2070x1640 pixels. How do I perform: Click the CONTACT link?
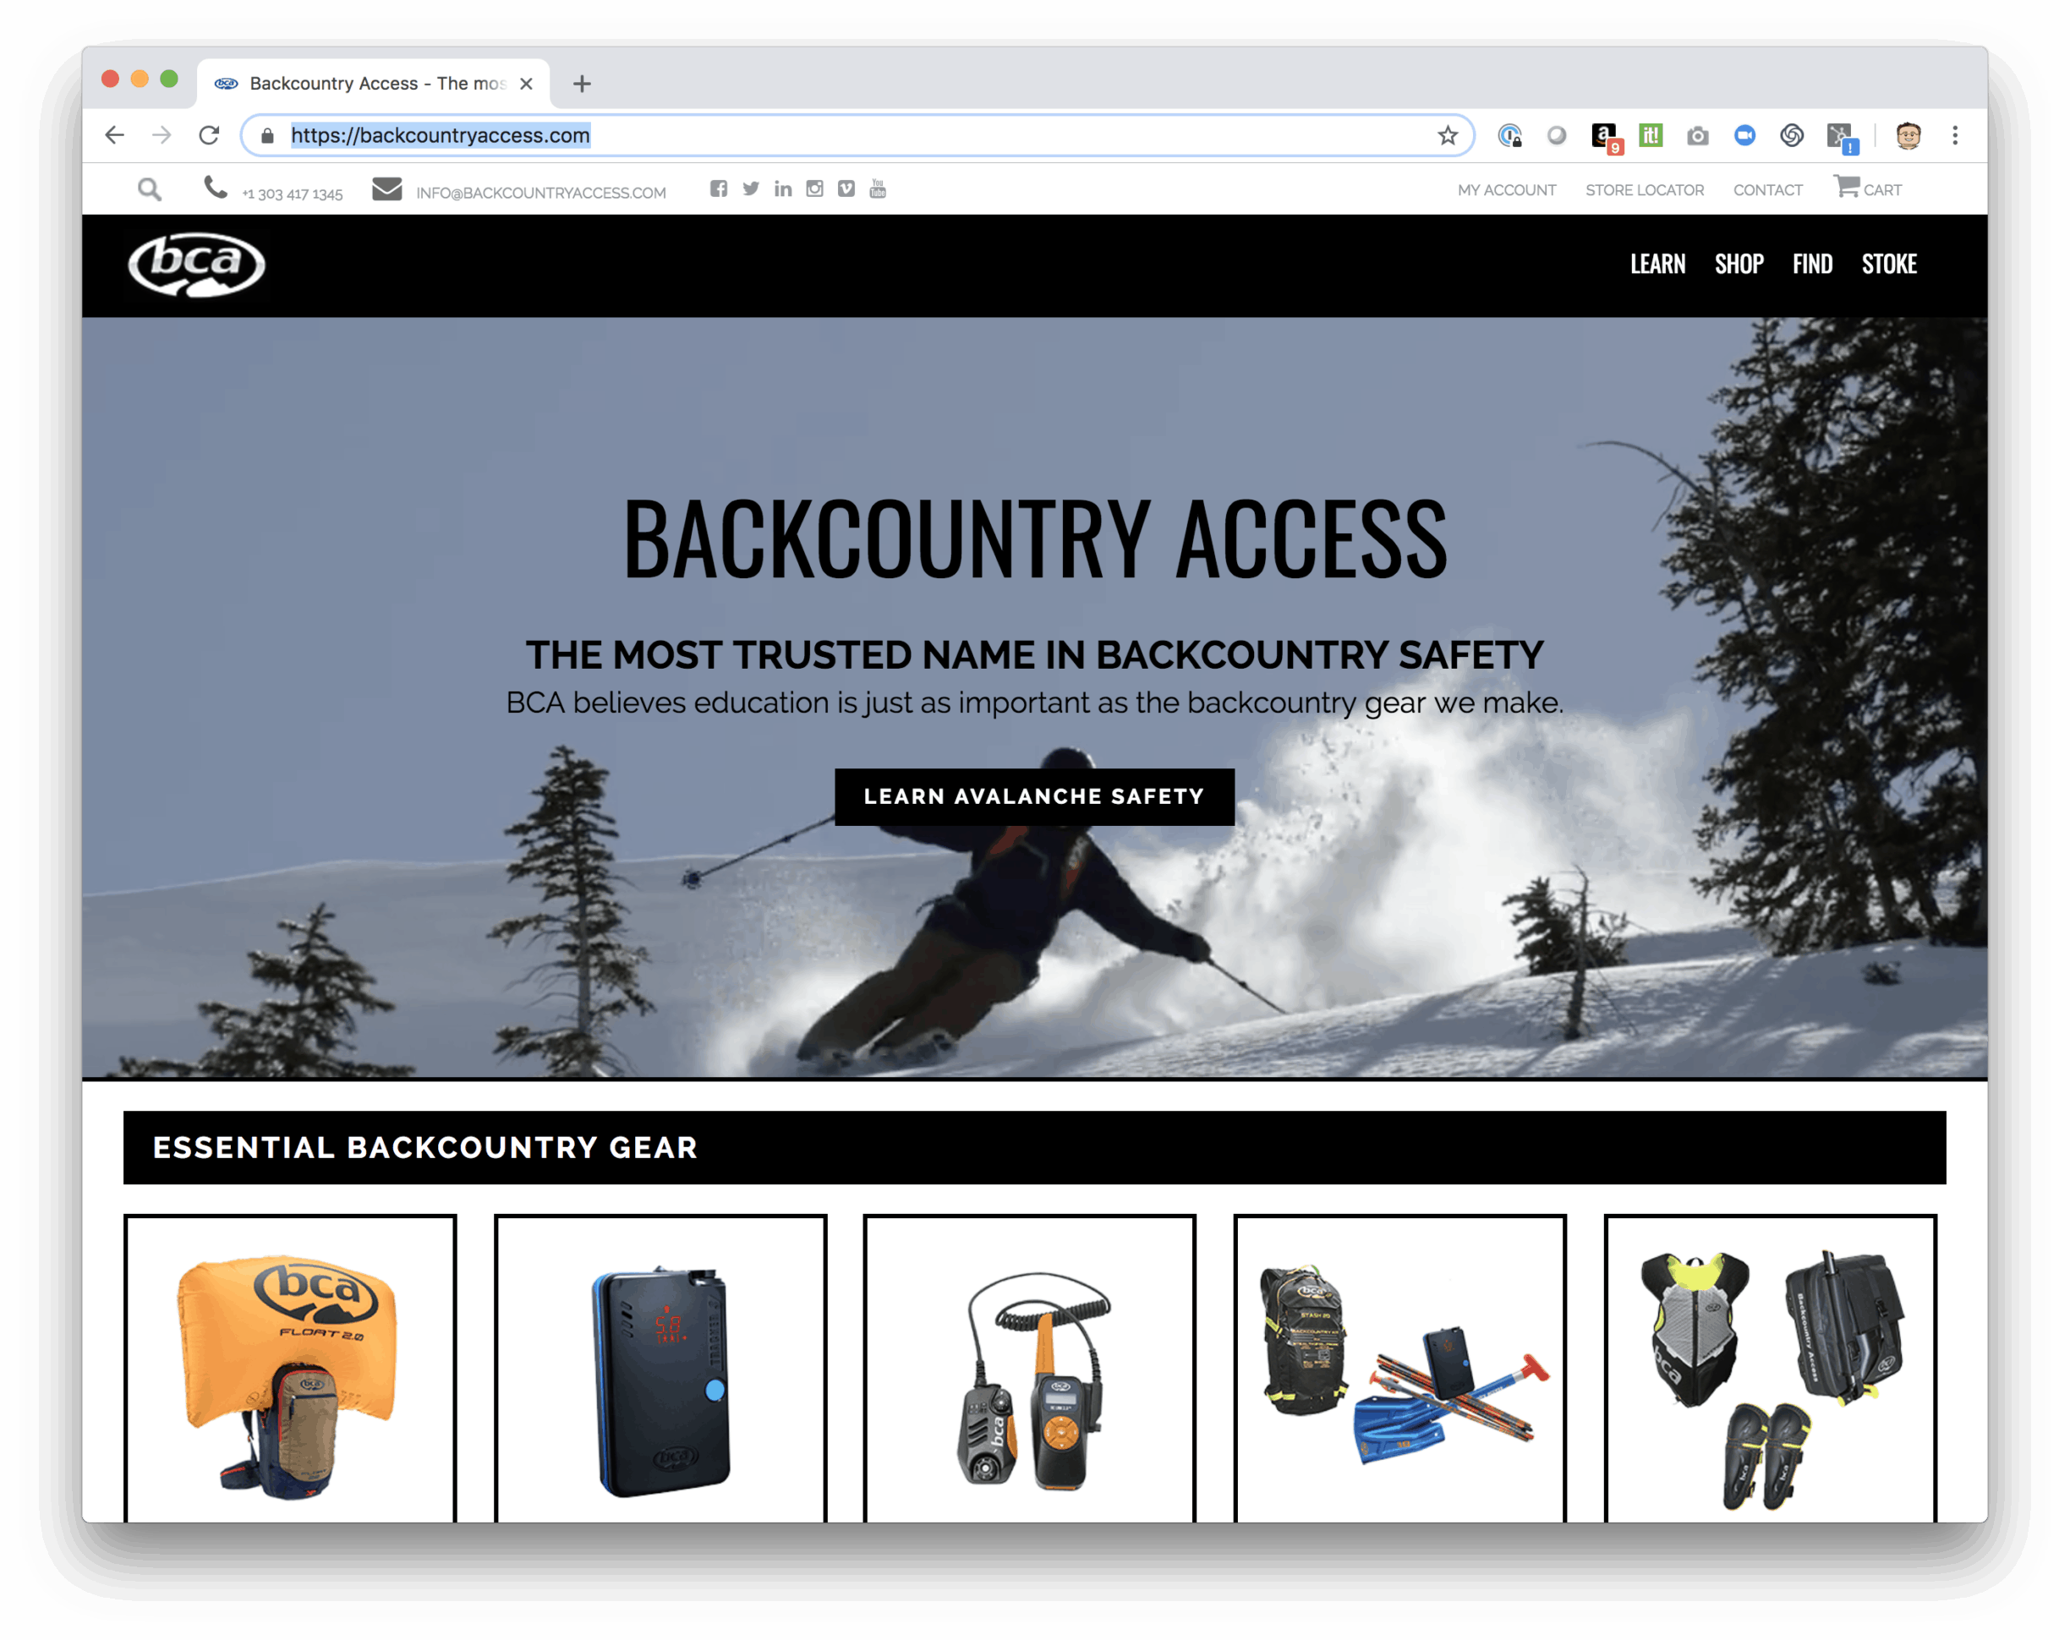tap(1767, 190)
